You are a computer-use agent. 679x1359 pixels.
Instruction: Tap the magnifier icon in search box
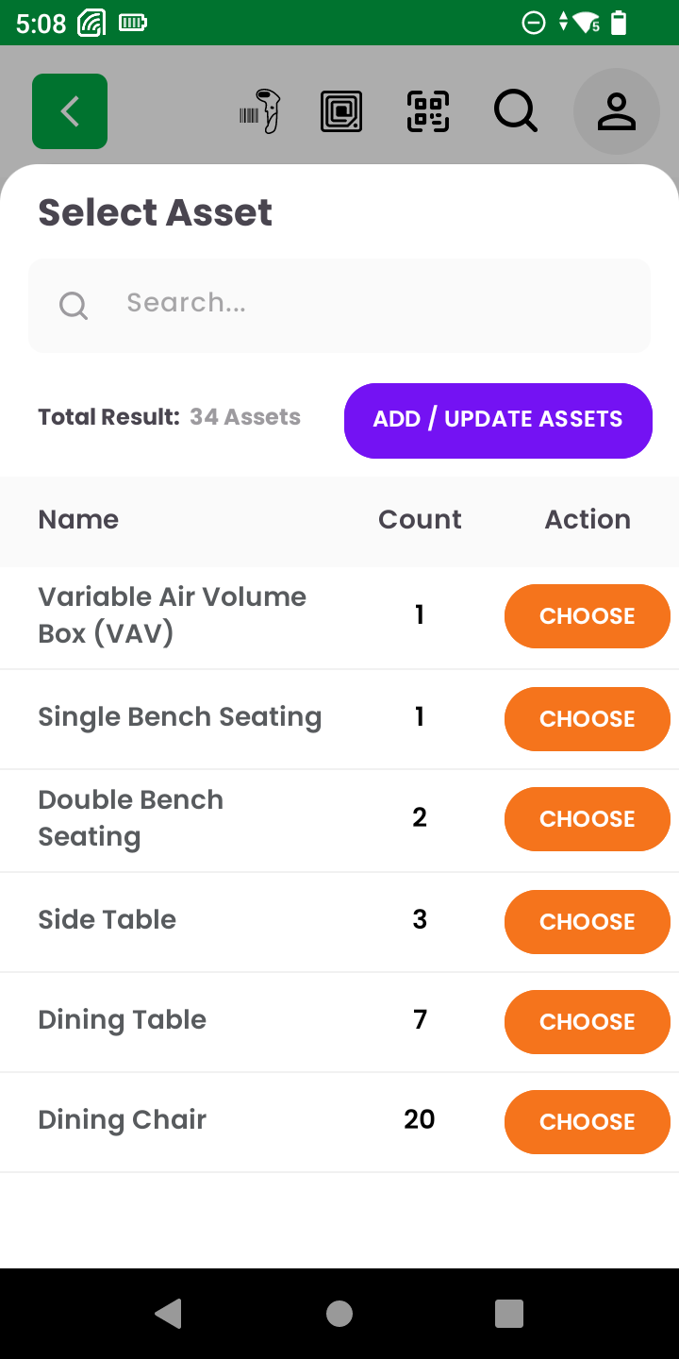[x=74, y=305]
